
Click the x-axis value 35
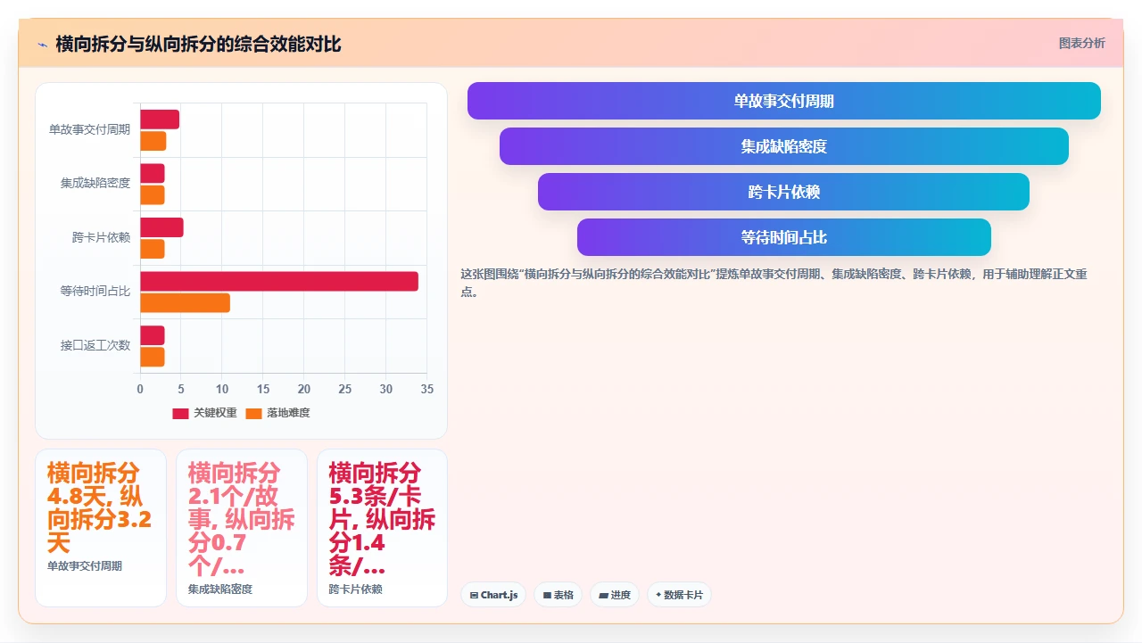click(426, 389)
